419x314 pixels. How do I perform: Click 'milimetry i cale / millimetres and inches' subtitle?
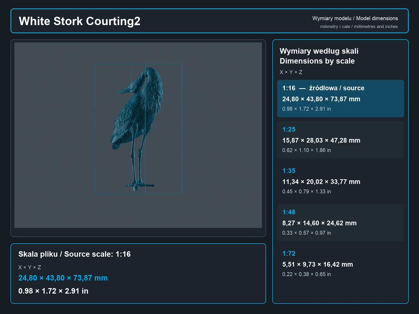(x=359, y=26)
